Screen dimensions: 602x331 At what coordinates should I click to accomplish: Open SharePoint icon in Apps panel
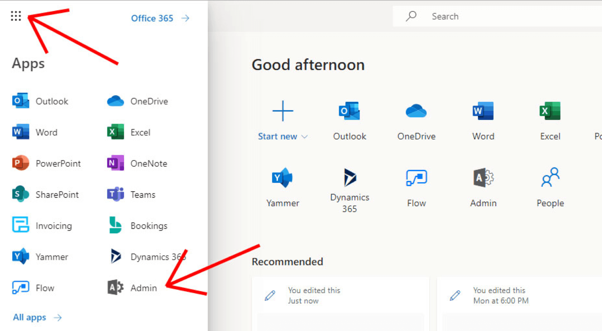(x=21, y=194)
